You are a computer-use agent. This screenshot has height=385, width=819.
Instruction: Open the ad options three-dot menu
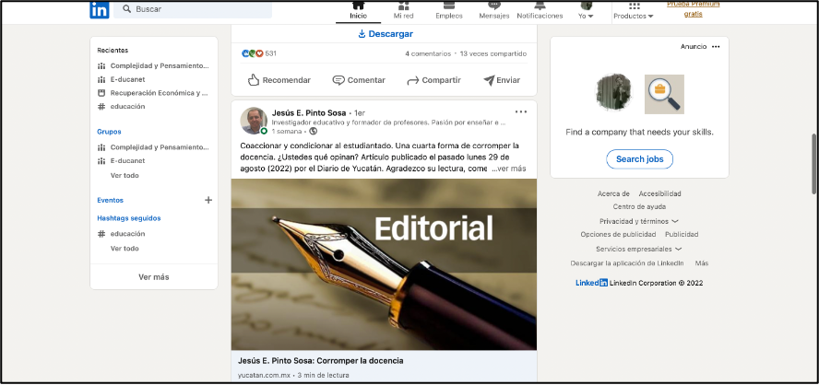tap(716, 46)
